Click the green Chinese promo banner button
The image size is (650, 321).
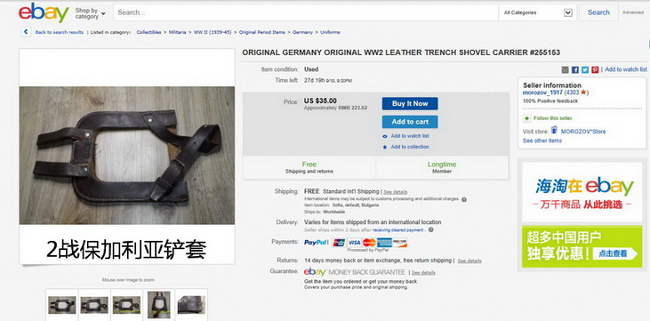point(614,253)
